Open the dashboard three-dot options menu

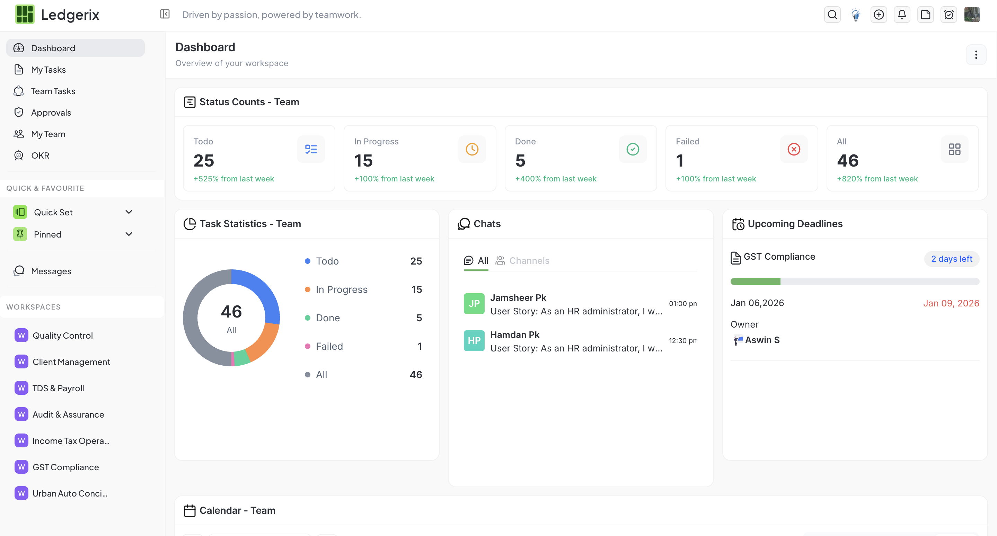pos(976,55)
